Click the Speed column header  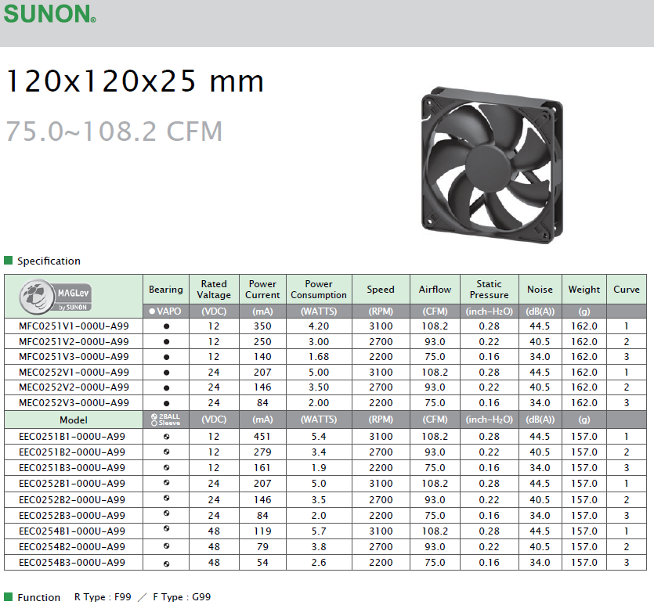coord(381,289)
